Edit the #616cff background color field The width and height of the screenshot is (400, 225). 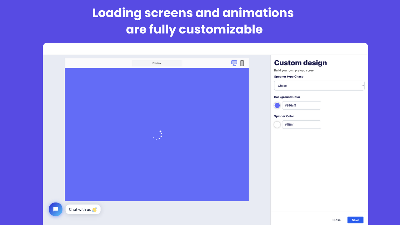(x=301, y=105)
